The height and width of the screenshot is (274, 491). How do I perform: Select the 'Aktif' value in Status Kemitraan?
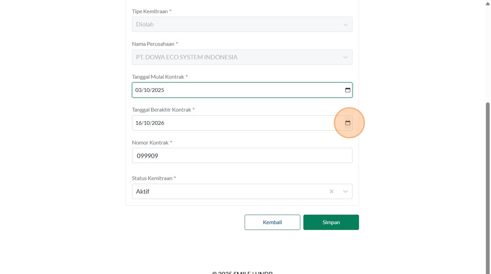[x=143, y=192]
